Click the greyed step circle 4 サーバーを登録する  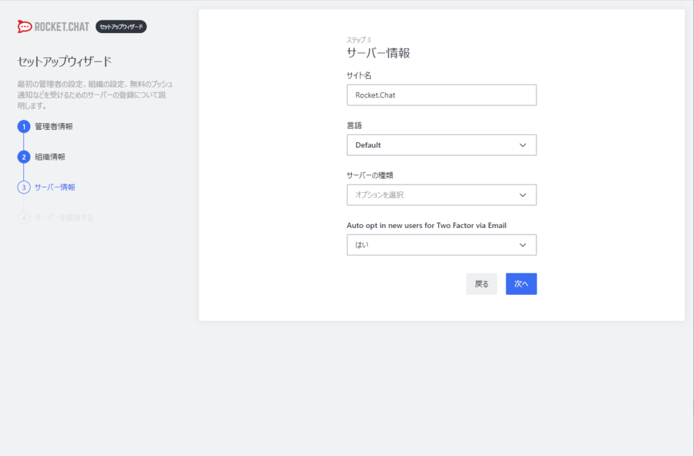pos(25,219)
